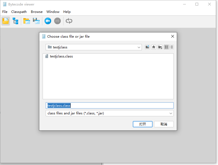218x165 pixels.
Task: Create a new folder in dialog
Action: [160, 47]
